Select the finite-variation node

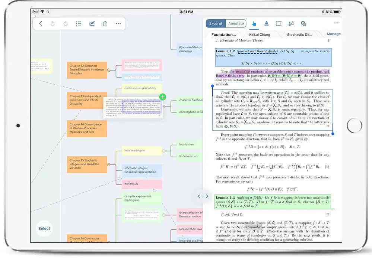[x=190, y=156]
